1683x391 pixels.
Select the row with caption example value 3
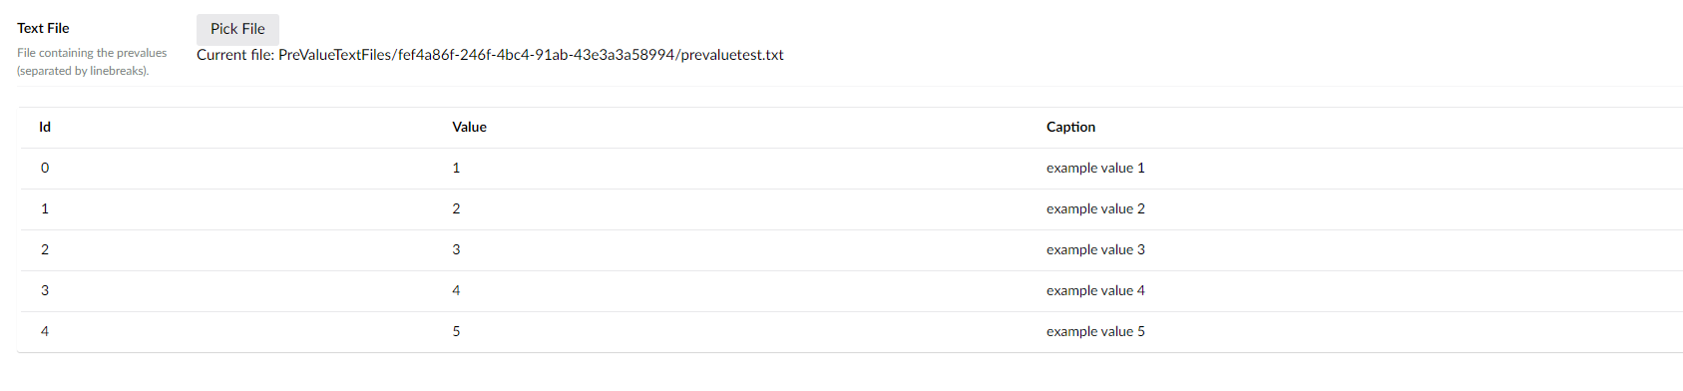851,250
